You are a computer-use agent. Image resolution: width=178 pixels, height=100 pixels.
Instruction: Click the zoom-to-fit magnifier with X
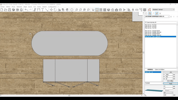pyautogui.click(x=84, y=10)
